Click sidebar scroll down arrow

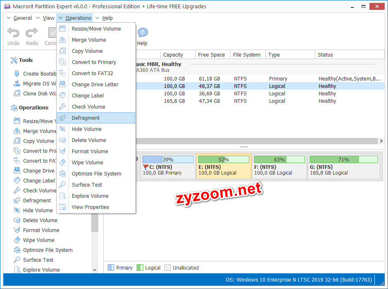coord(95,270)
